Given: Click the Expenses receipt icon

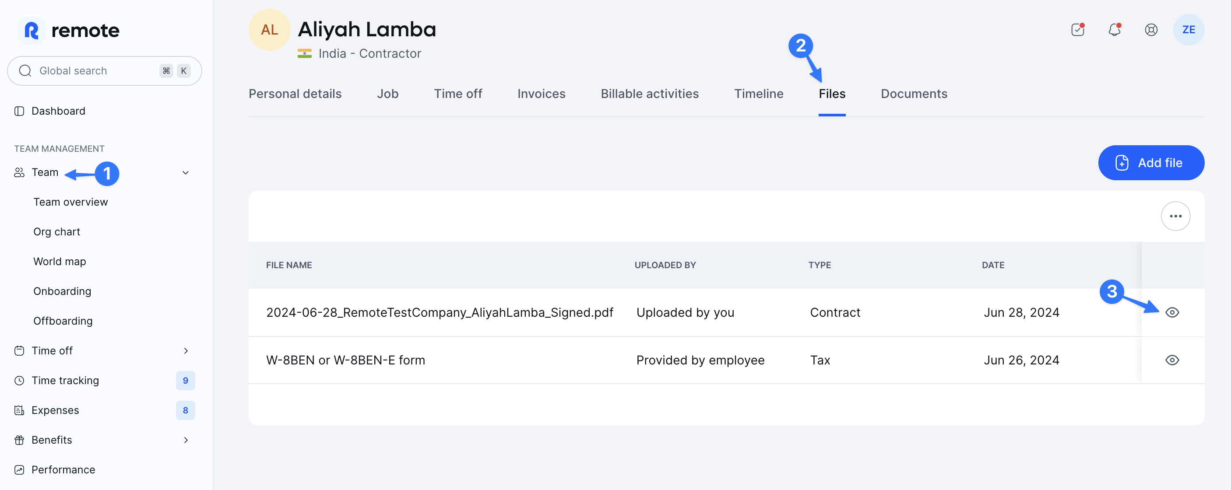Looking at the screenshot, I should [19, 410].
